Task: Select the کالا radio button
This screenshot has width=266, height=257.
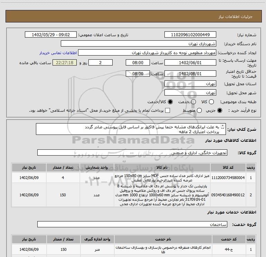Action: coord(211,102)
